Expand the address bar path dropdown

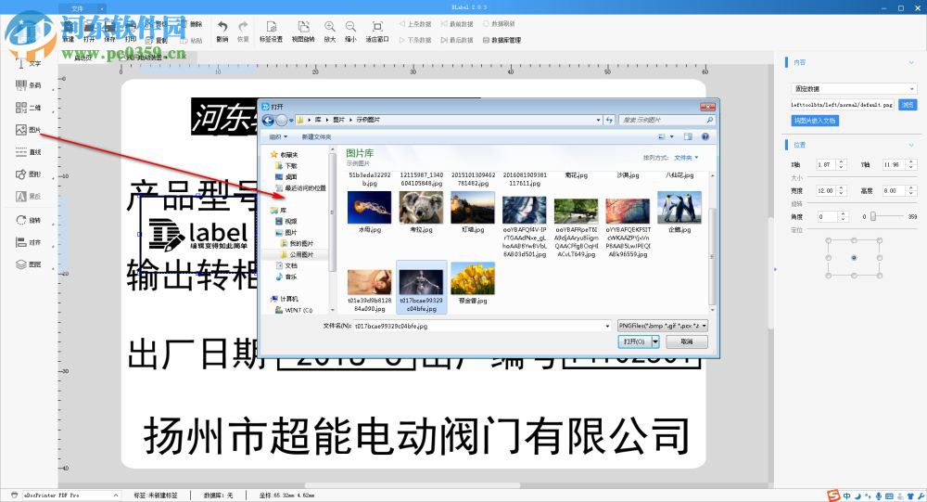(x=598, y=121)
